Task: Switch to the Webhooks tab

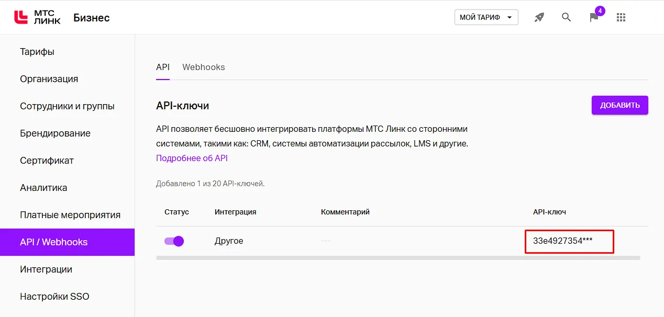Action: (x=204, y=67)
